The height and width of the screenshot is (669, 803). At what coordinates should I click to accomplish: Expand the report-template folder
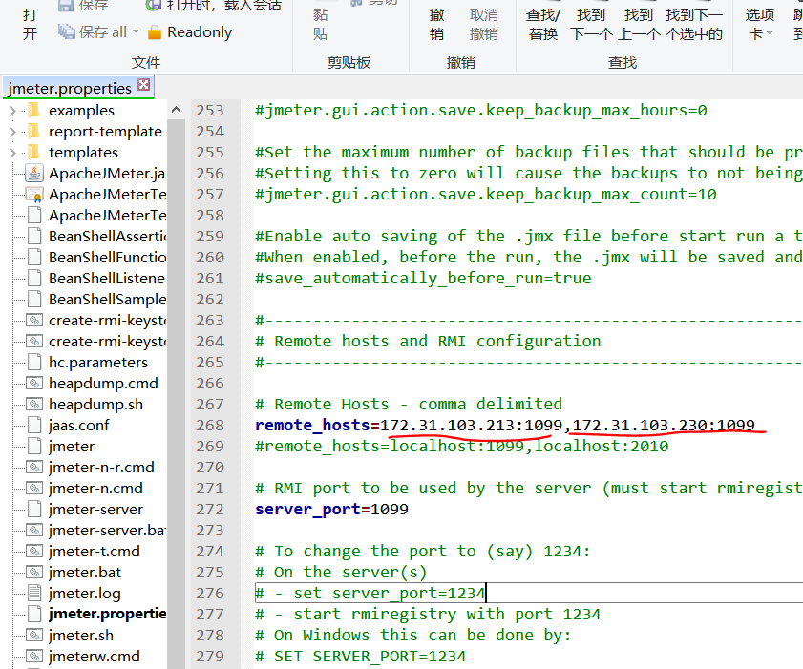(12, 132)
